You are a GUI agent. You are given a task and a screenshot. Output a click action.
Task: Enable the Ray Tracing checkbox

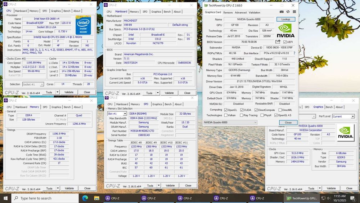(x=241, y=115)
